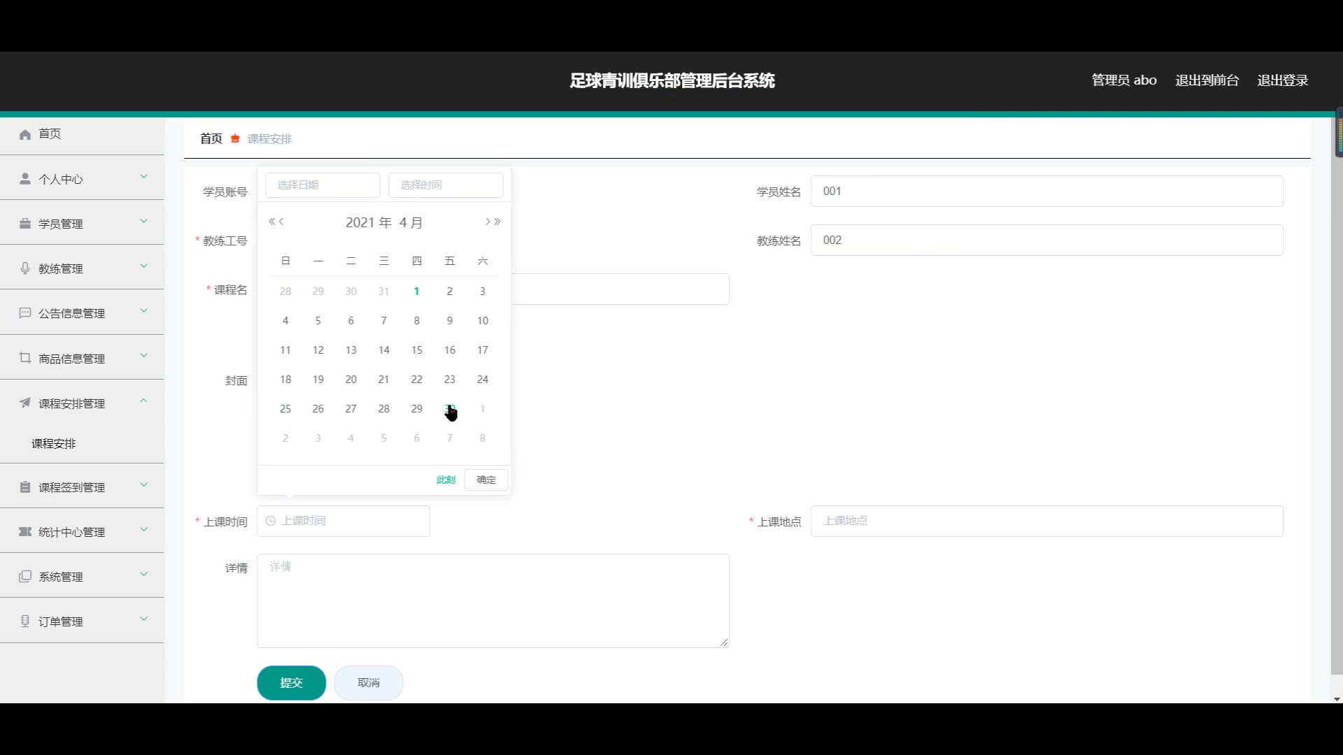The image size is (1343, 755).
Task: Expand the 订单管理 menu chevron
Action: pos(143,619)
